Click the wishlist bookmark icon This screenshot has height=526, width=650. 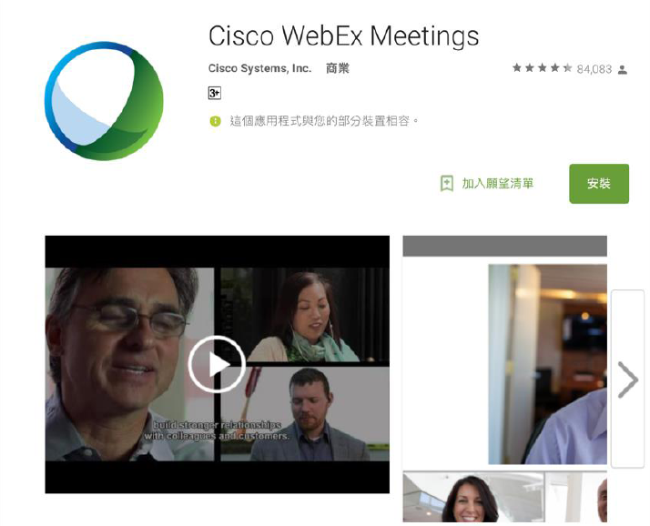[x=446, y=183]
